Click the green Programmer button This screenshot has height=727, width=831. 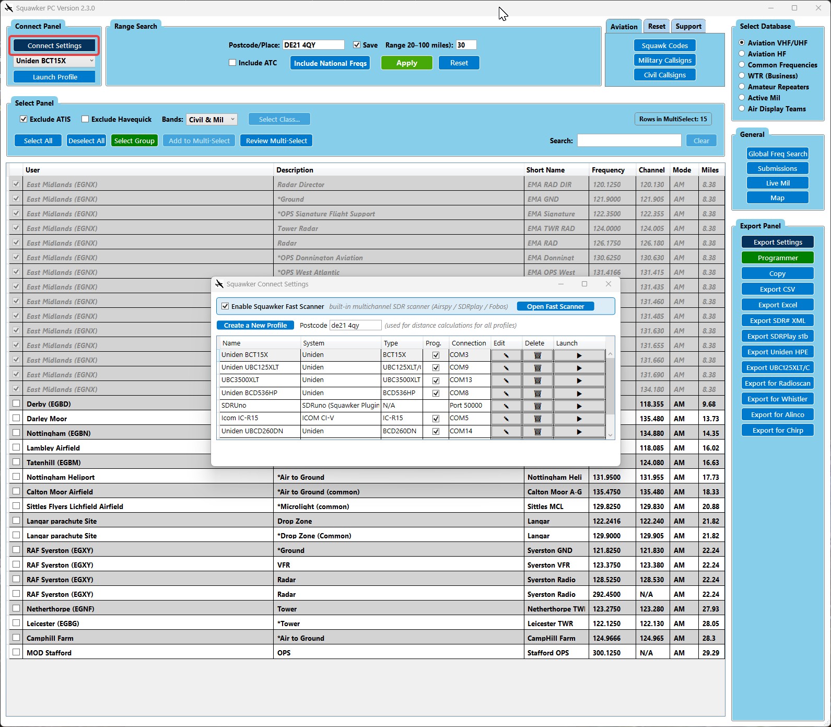[x=778, y=258]
